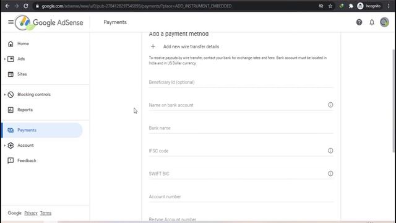Open the Terms link
The height and width of the screenshot is (223, 396).
point(46,213)
